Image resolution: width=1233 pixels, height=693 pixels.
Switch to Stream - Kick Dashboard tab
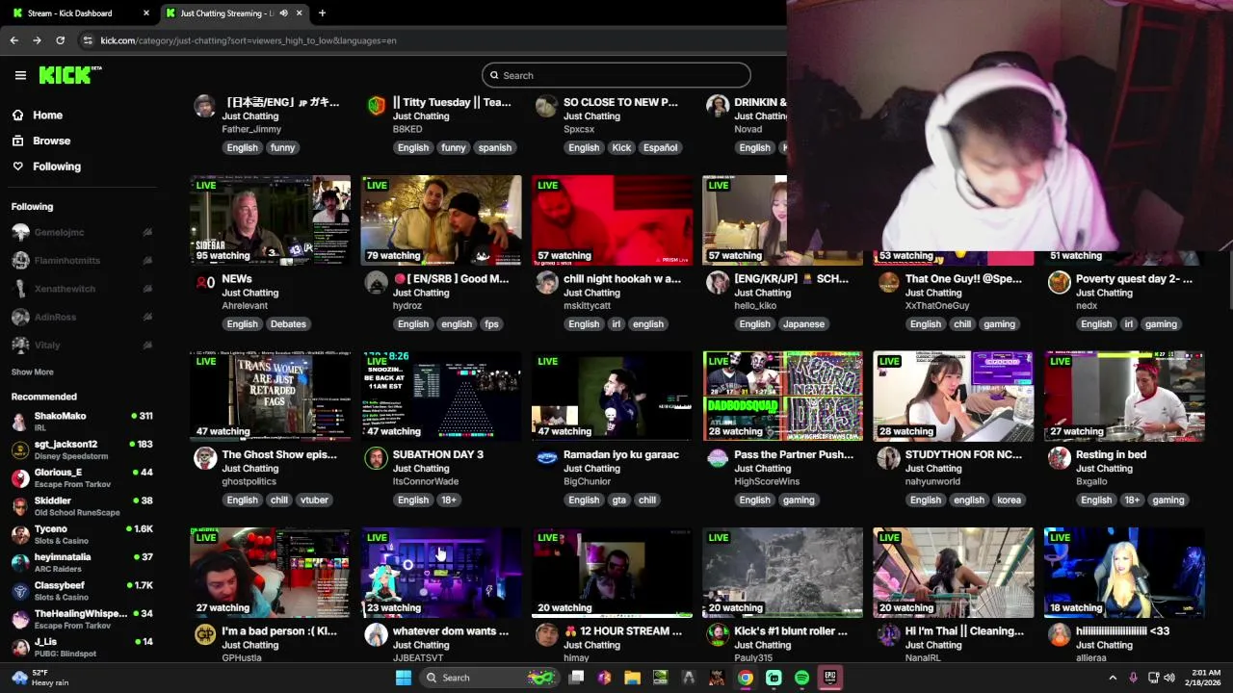[x=81, y=13]
